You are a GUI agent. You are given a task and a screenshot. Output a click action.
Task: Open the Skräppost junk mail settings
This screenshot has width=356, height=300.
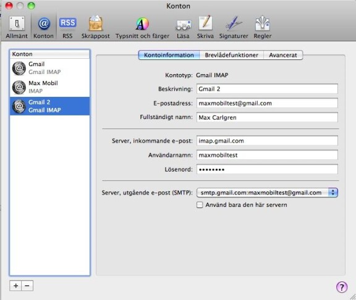click(95, 27)
